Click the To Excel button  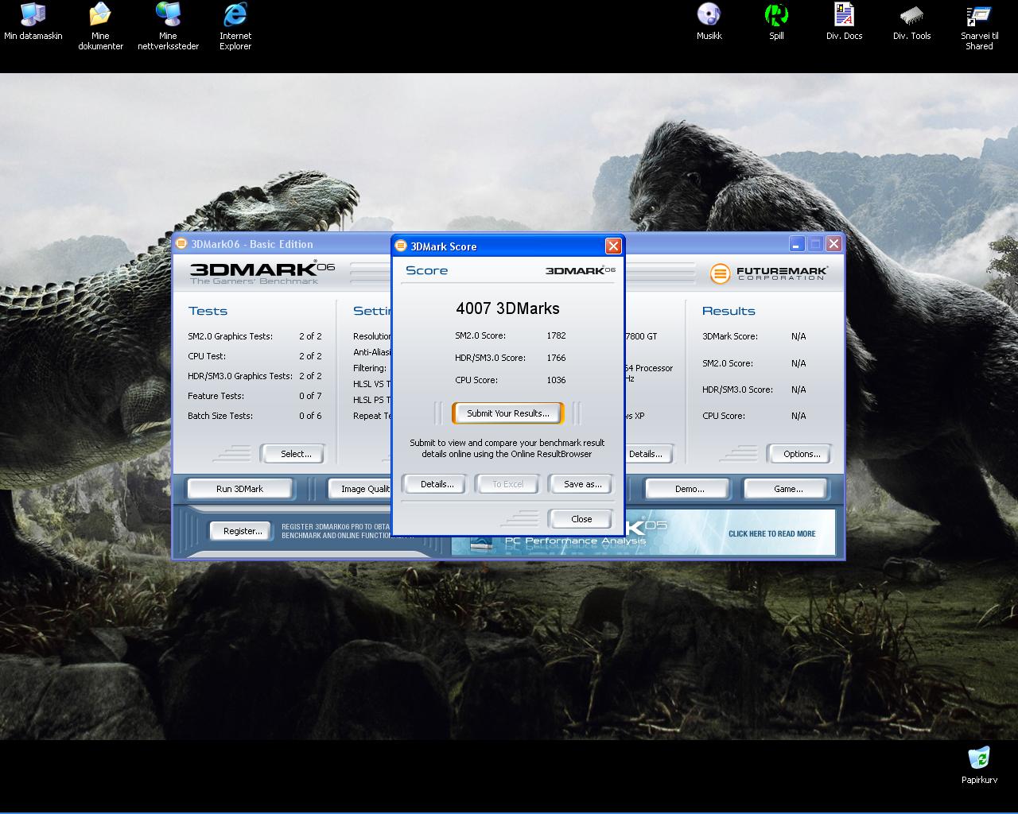click(x=508, y=484)
